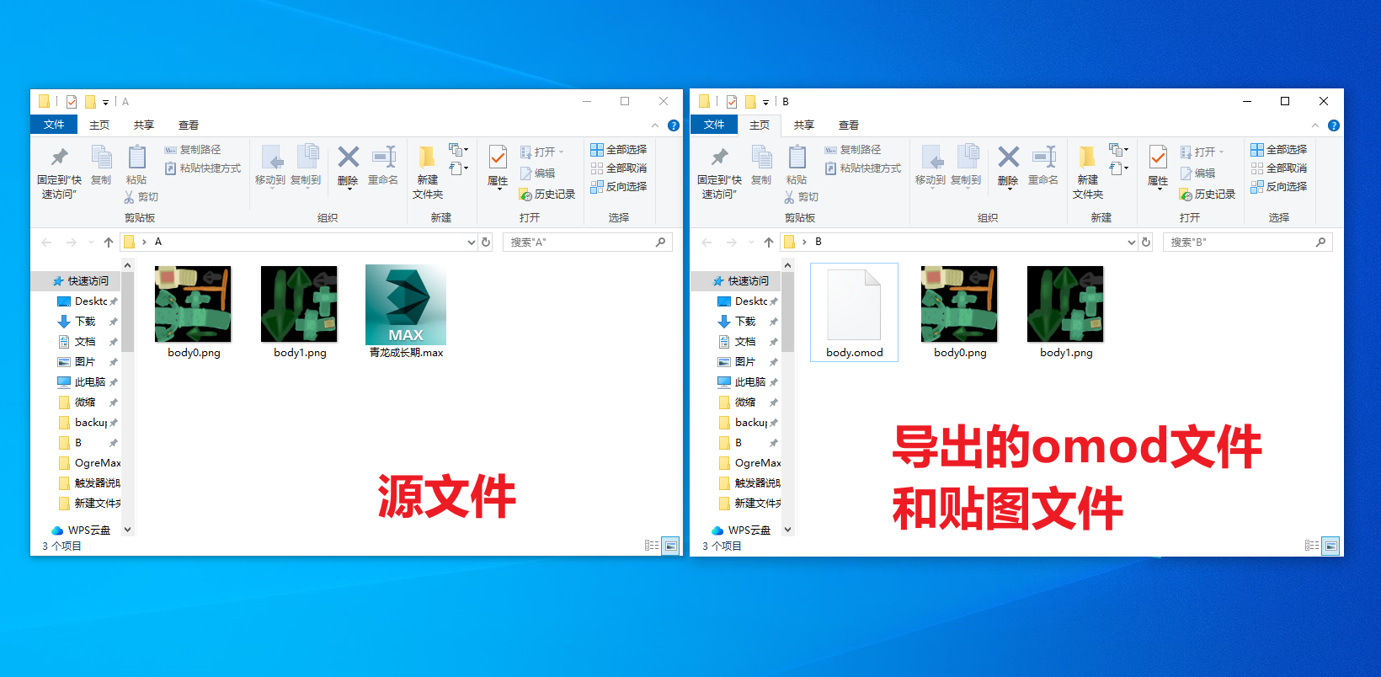Click Rename (重命名) in window B
1381x677 pixels.
click(x=1043, y=165)
